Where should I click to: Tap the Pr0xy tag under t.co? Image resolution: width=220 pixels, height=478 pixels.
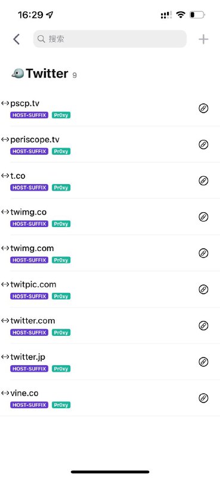point(61,188)
